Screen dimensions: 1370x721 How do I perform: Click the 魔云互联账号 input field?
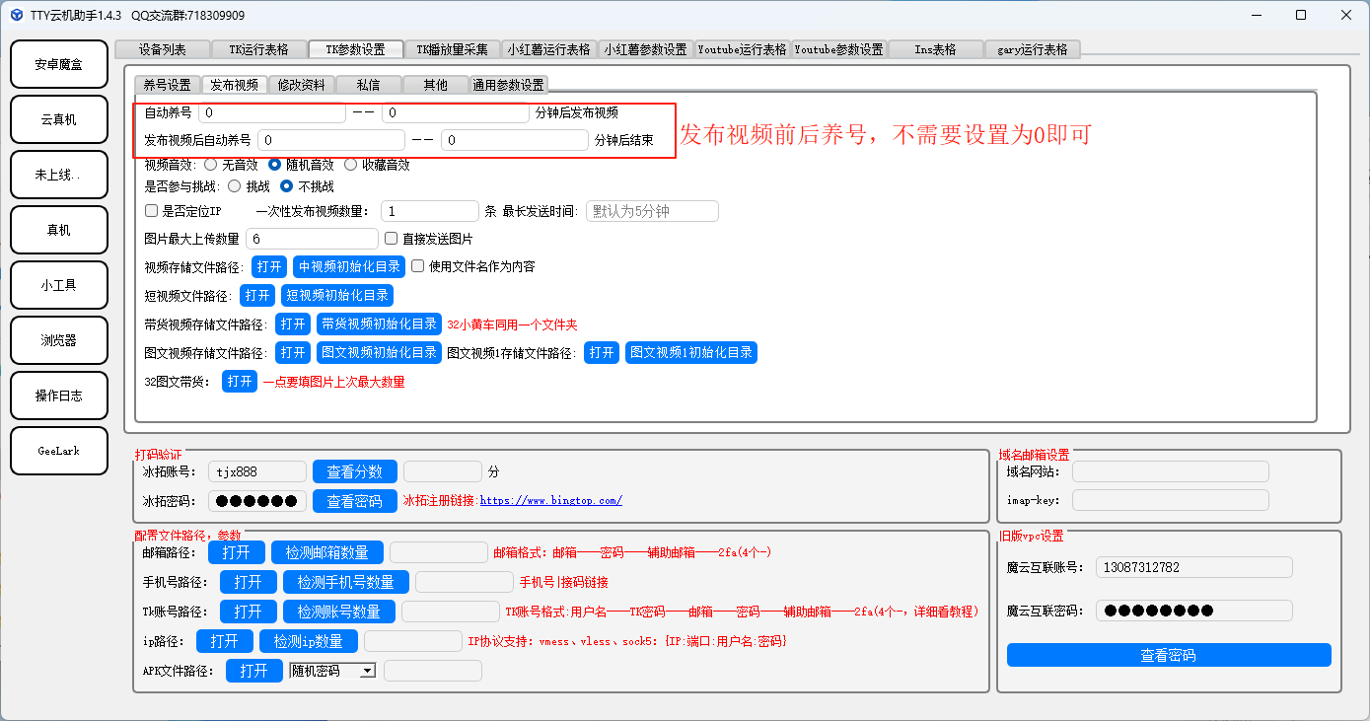(1194, 567)
